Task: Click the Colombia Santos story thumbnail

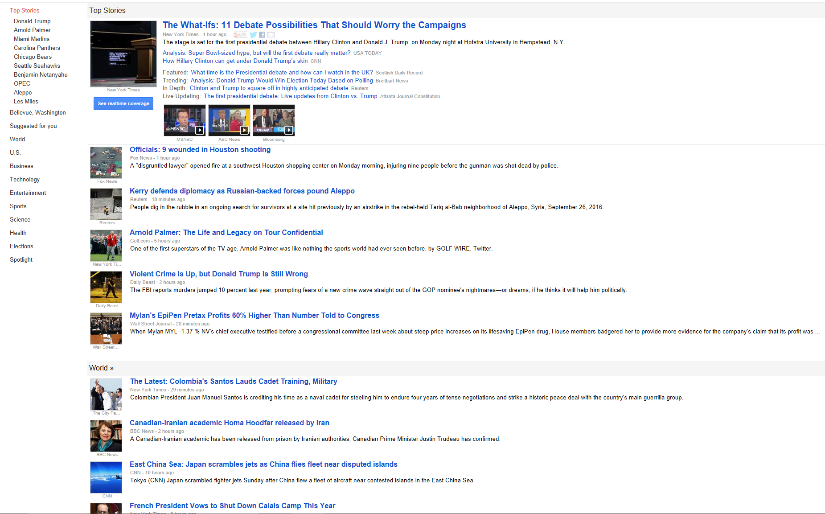Action: pos(106,395)
